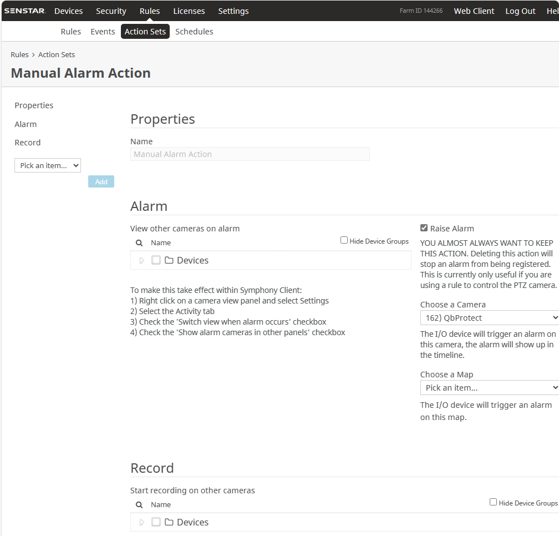The image size is (559, 536).
Task: Click the Senstar logo
Action: (x=25, y=11)
